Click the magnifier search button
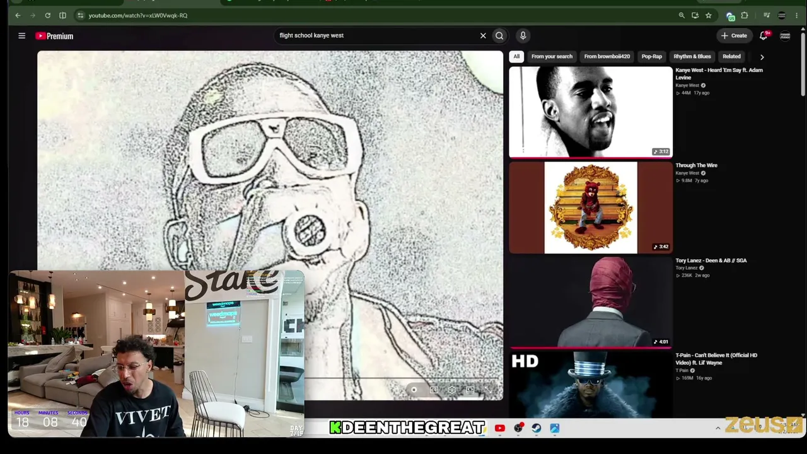The height and width of the screenshot is (454, 807). 499,35
